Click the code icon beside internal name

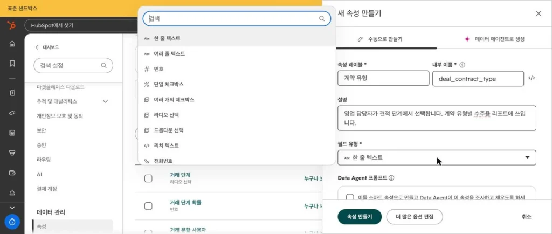(x=532, y=78)
